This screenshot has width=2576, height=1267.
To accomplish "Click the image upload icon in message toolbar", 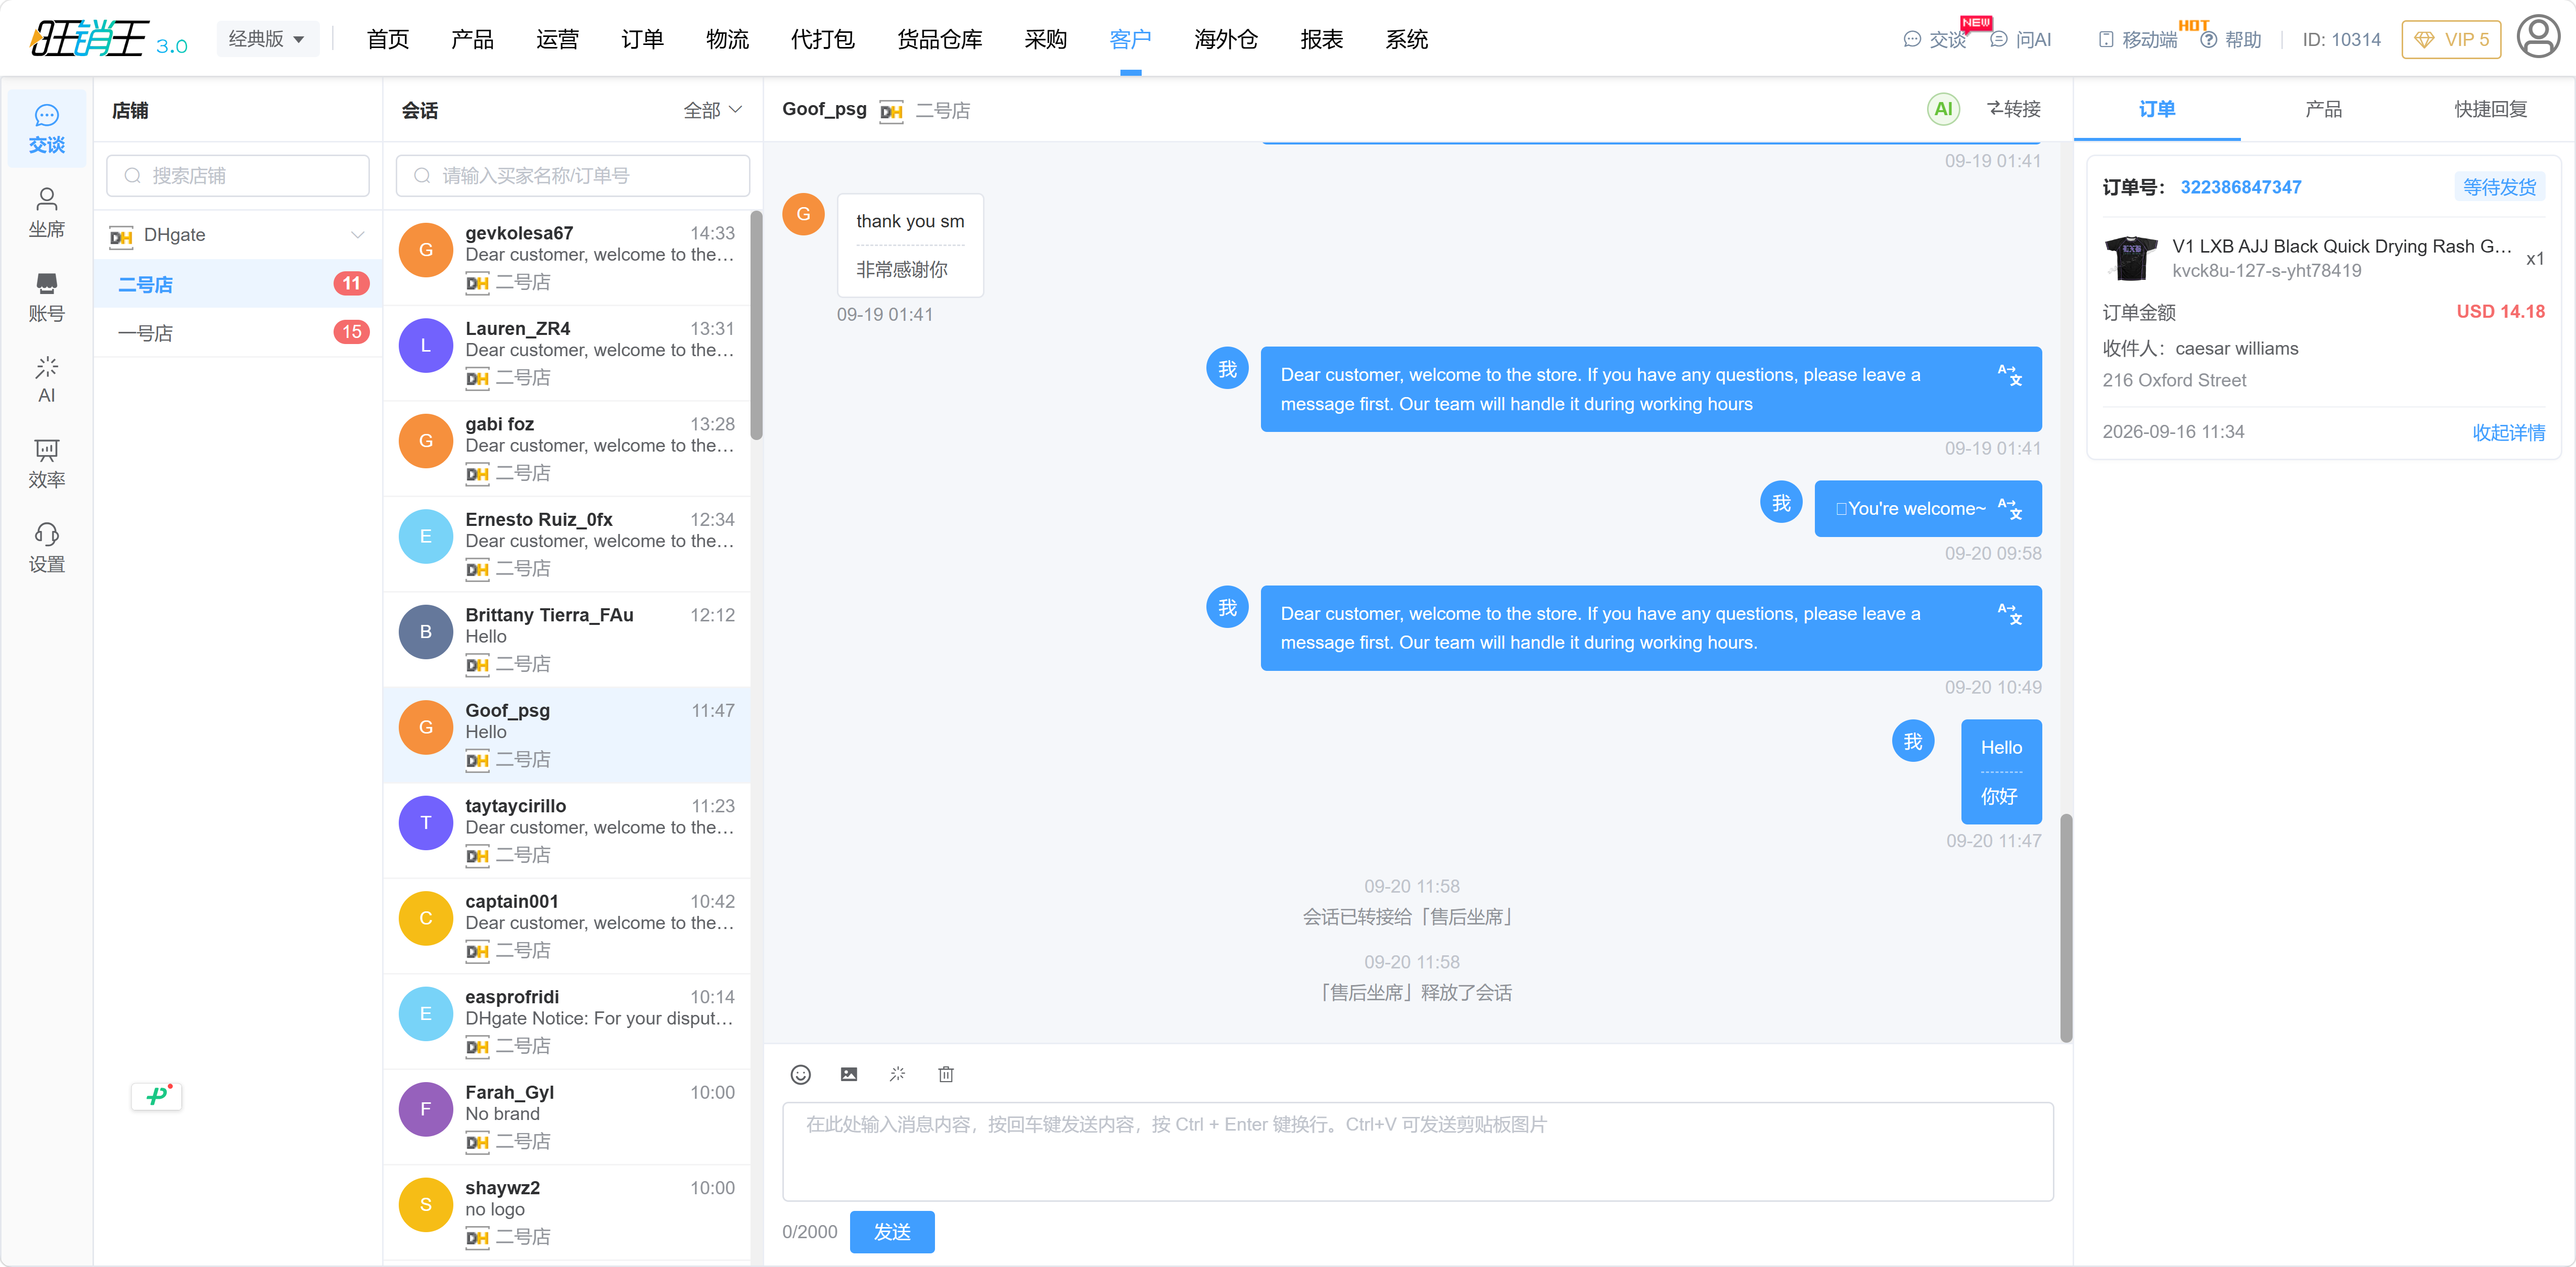I will coord(848,1074).
